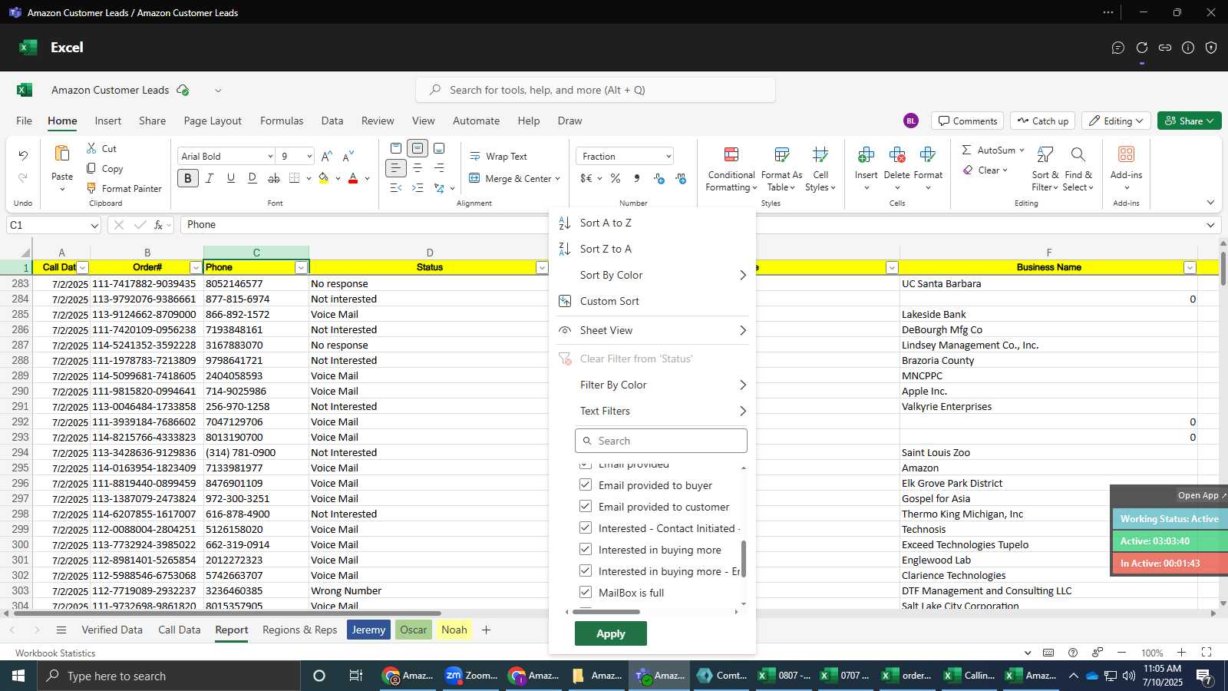Screen dimensions: 1228x691
Task: Toggle Underline formatting
Action: click(x=231, y=178)
